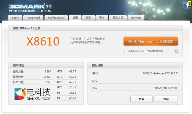Image resolution: width=192 pixels, height=115 pixels.
Task: Select the Professional tab
Action: [x=56, y=18]
